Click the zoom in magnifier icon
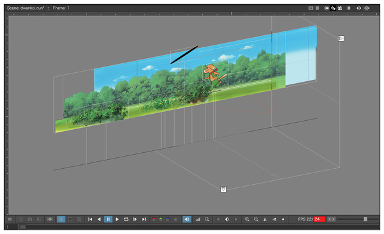The image size is (384, 234). pyautogui.click(x=247, y=219)
